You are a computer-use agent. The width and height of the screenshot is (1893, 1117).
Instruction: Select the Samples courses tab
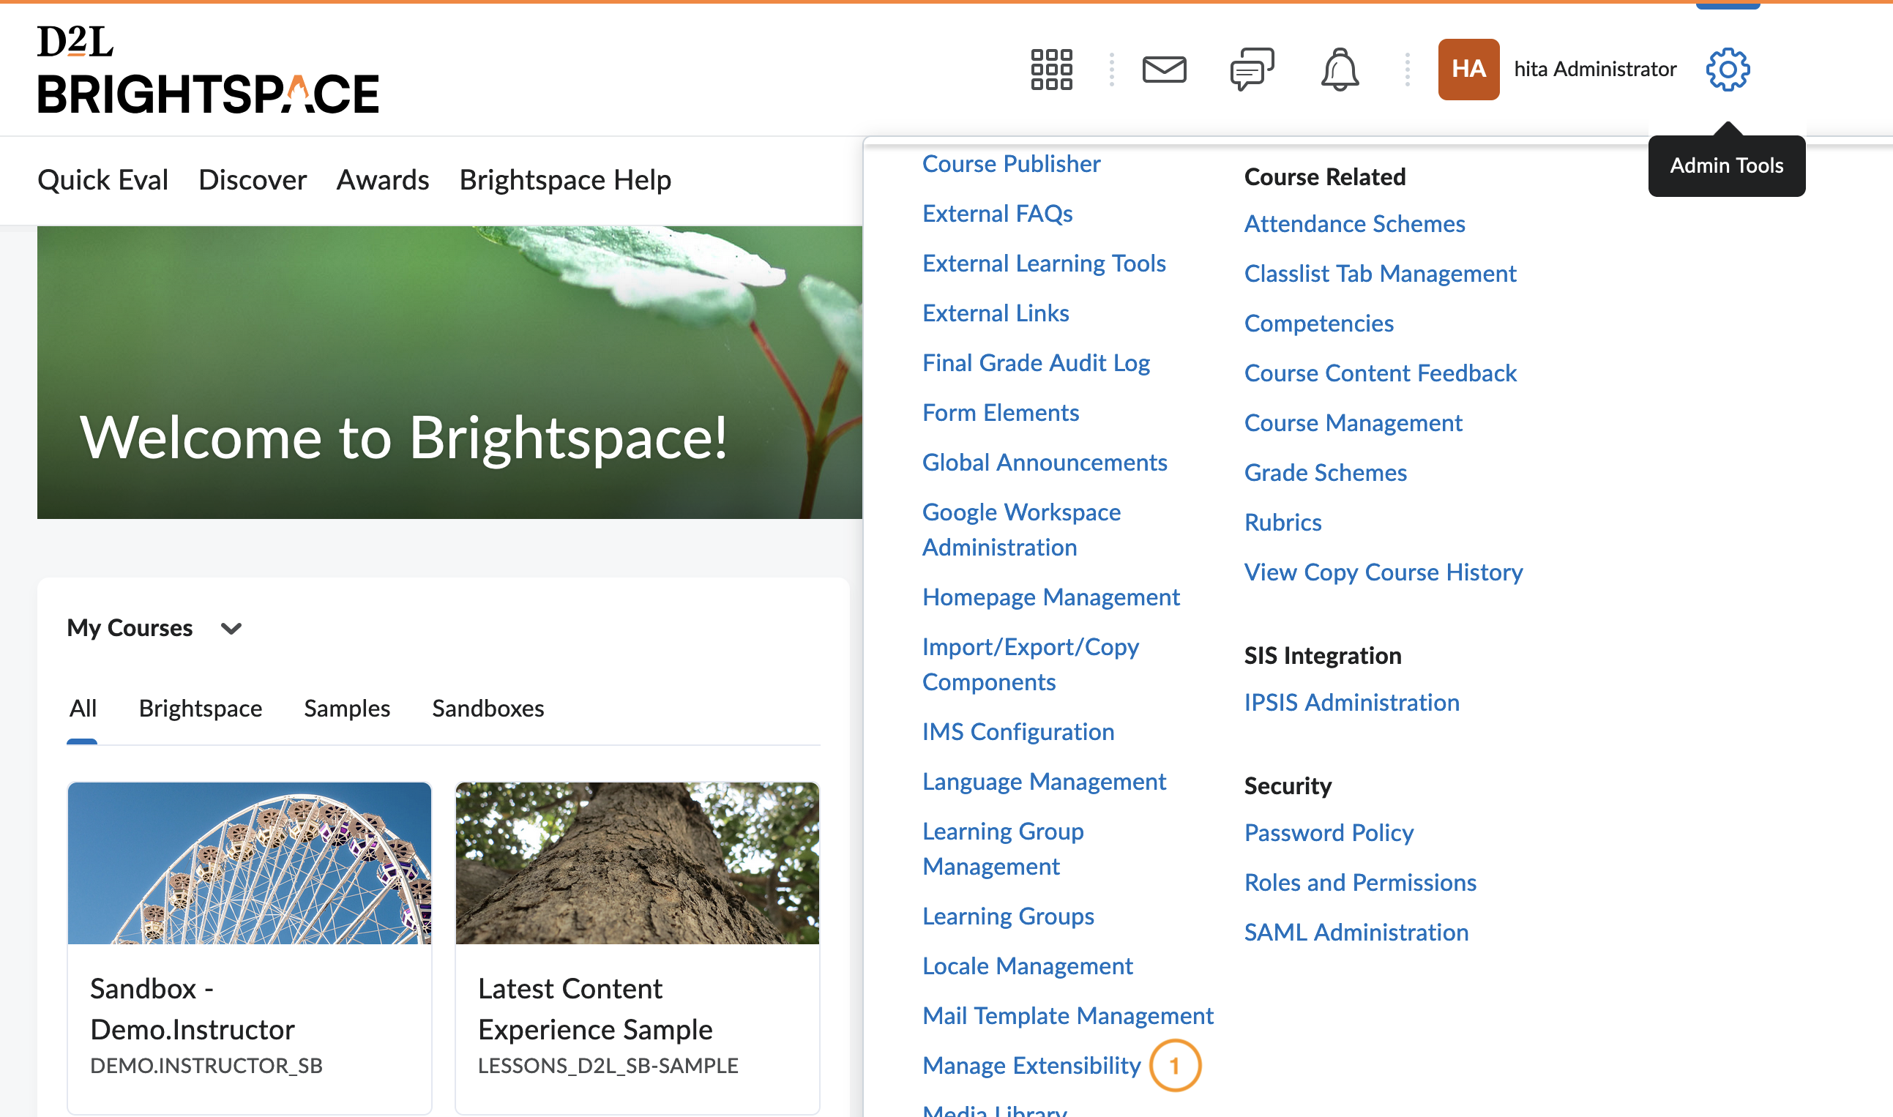coord(347,709)
